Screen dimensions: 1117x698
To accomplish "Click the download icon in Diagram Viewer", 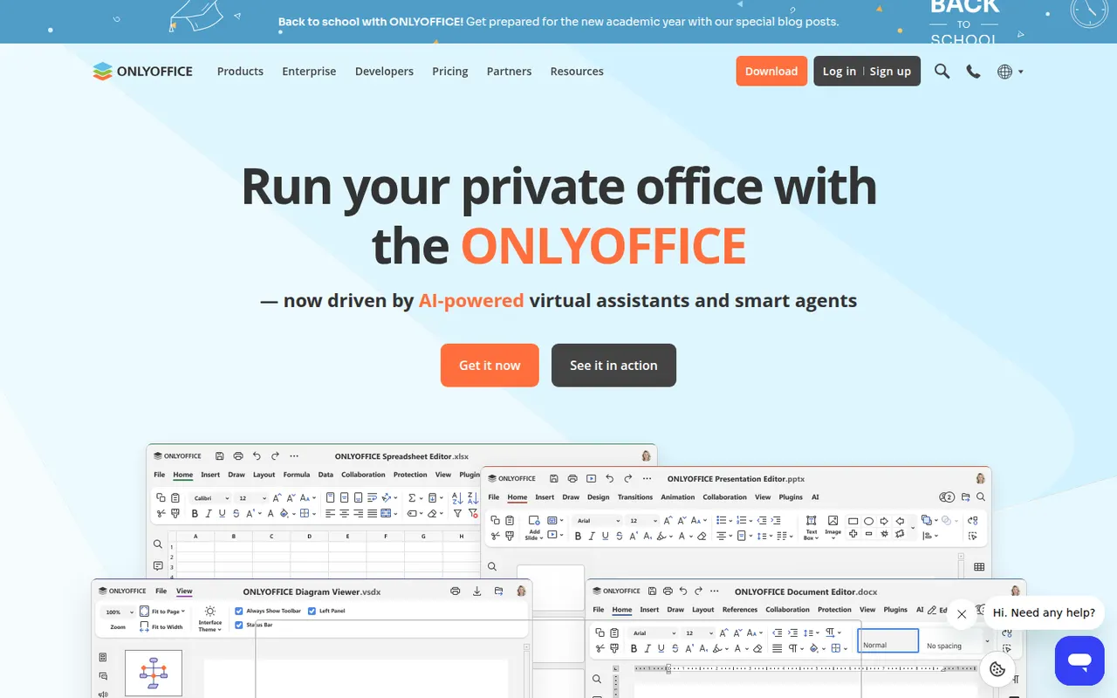I will coord(476,592).
